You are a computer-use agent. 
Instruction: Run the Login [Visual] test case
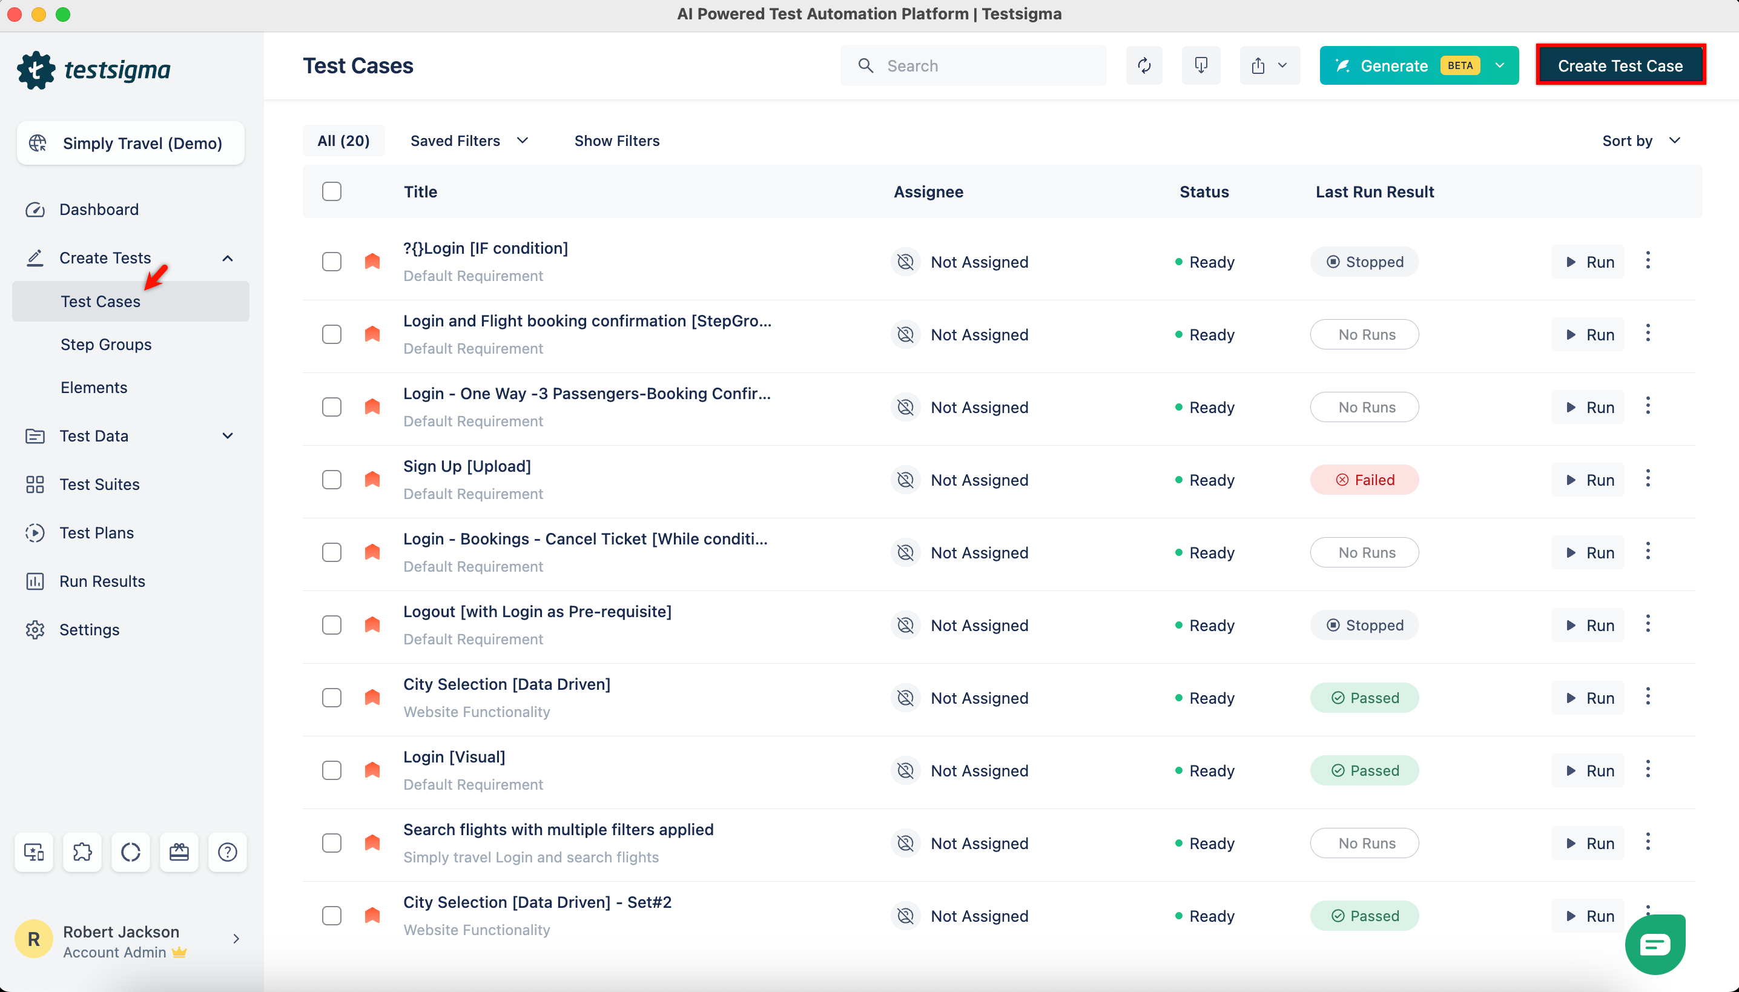(1588, 770)
